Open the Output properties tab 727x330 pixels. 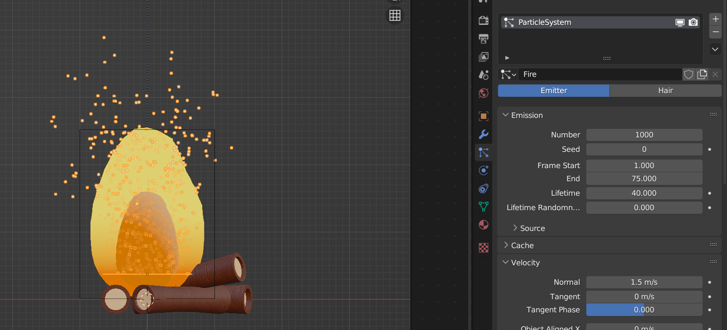[484, 38]
